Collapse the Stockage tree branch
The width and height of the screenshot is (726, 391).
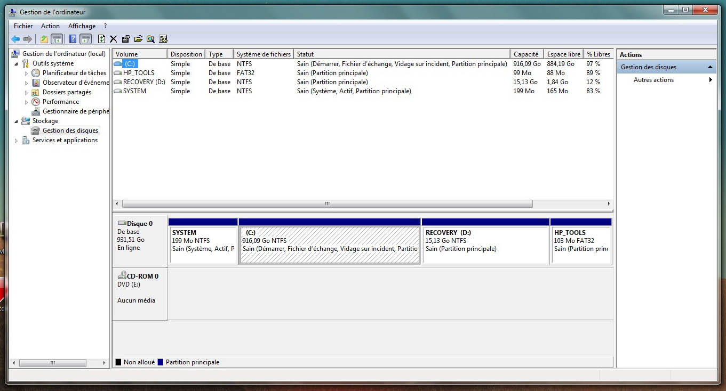(16, 121)
